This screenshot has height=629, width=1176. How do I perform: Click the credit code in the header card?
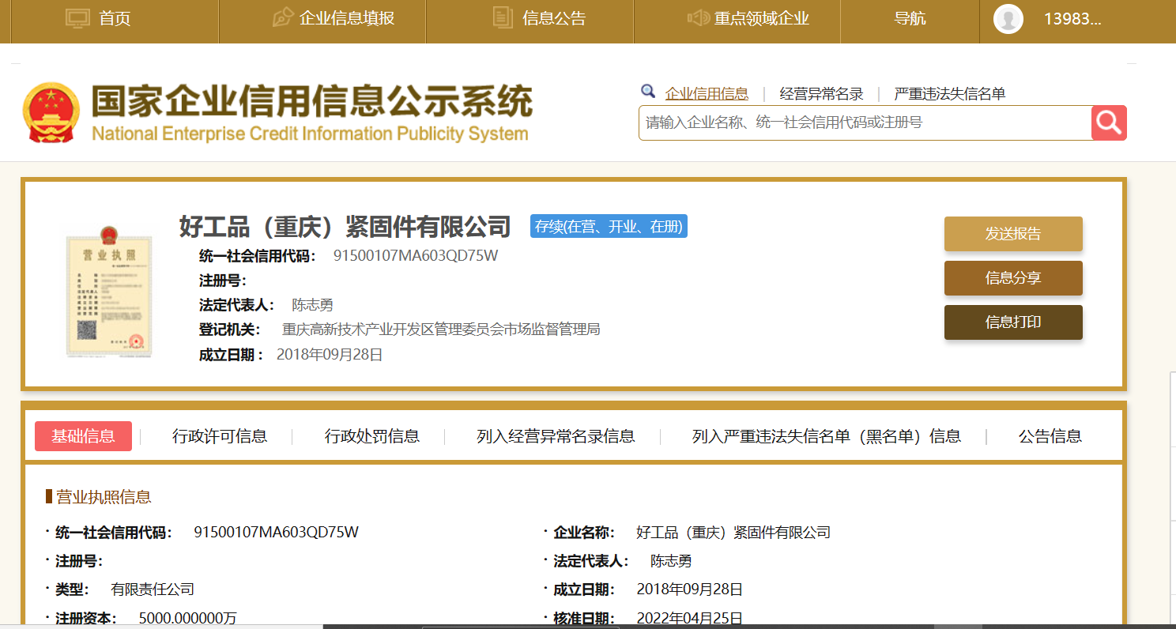click(x=416, y=255)
